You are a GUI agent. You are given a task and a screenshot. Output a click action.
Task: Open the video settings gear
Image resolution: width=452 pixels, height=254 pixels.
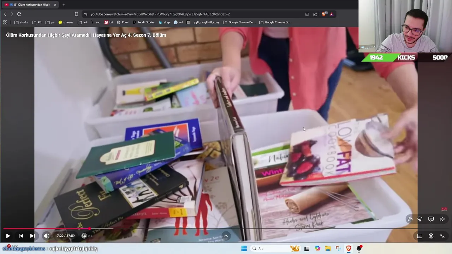tap(431, 236)
